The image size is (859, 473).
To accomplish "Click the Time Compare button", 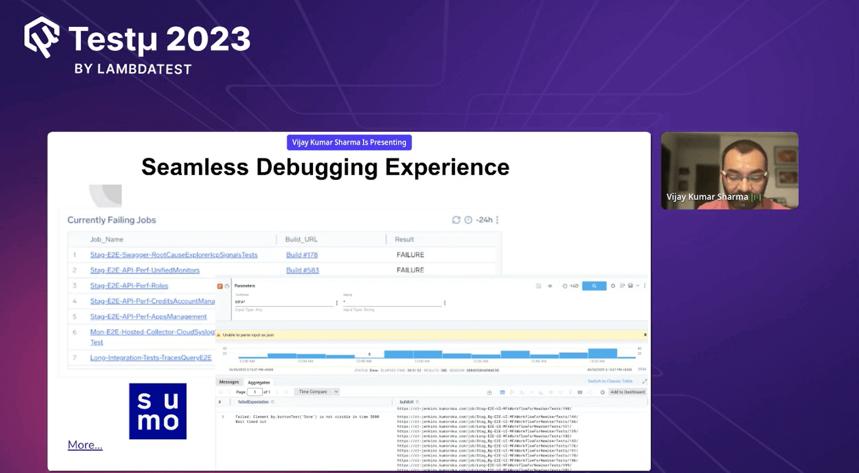I will pos(313,392).
